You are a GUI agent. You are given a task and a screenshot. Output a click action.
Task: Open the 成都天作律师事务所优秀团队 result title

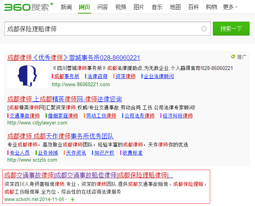[x=60, y=136]
